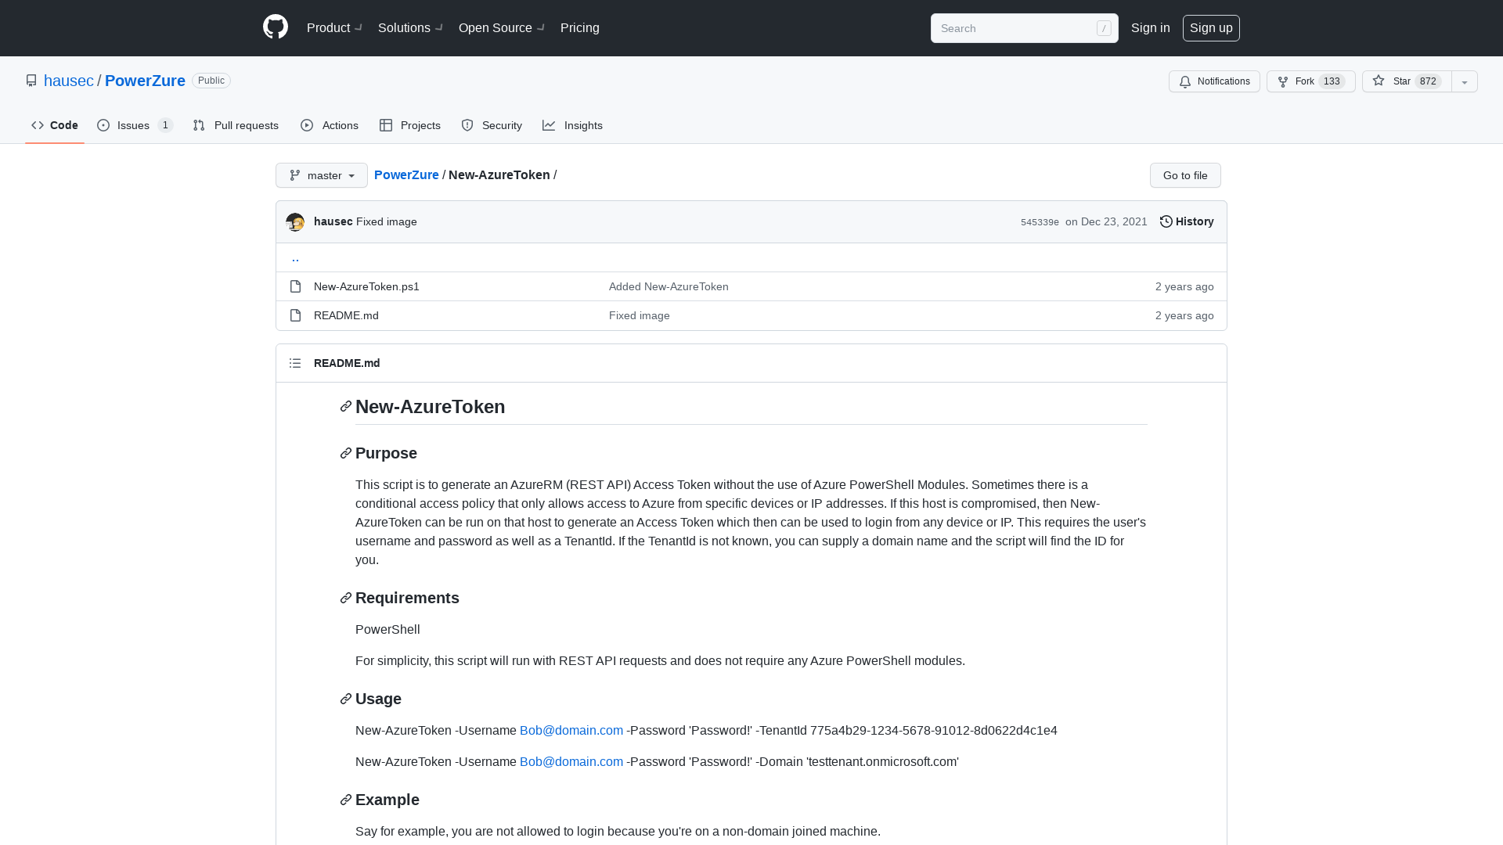Open the README table of contents icon
Viewport: 1503px width, 845px height.
[x=295, y=363]
